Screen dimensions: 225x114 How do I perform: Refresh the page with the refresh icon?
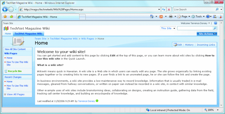tap(163, 10)
